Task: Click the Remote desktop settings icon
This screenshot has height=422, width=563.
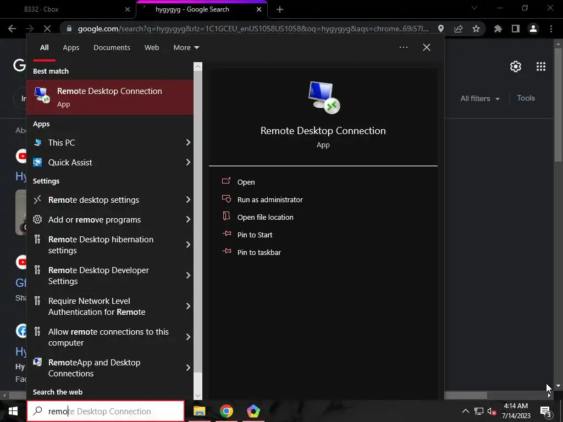Action: click(37, 199)
